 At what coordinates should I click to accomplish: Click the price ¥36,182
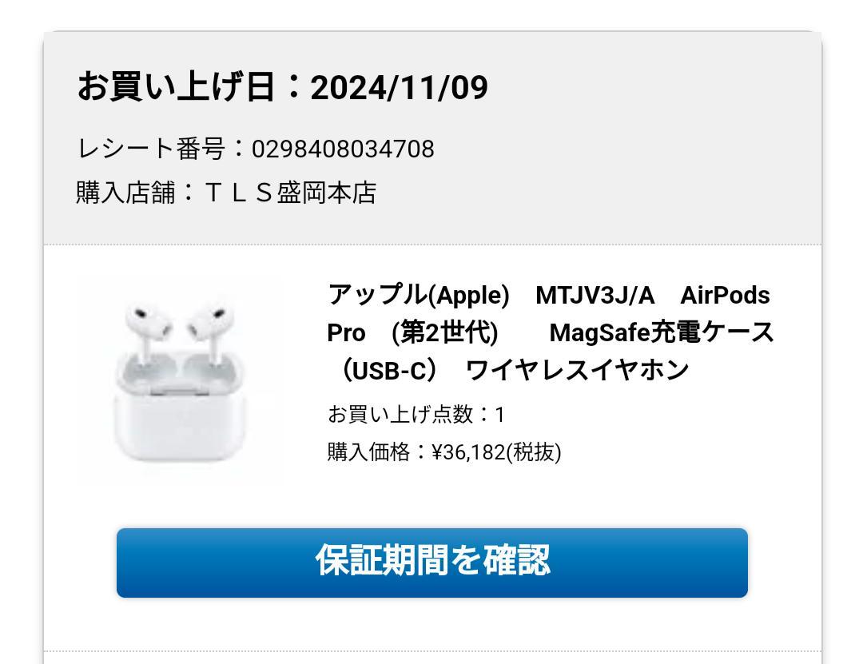[468, 452]
